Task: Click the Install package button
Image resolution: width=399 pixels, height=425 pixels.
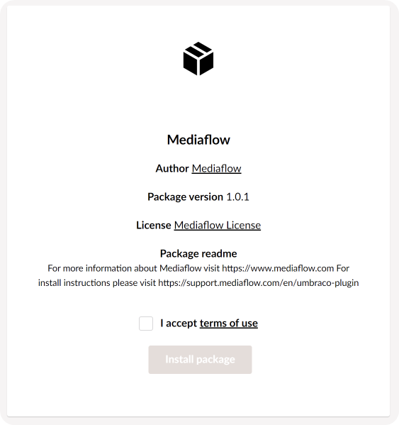Action: (x=200, y=360)
